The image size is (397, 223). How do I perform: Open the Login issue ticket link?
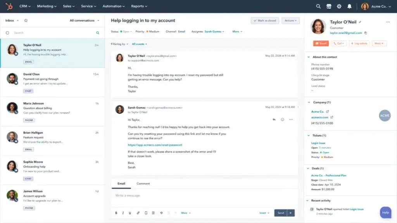coord(318,143)
